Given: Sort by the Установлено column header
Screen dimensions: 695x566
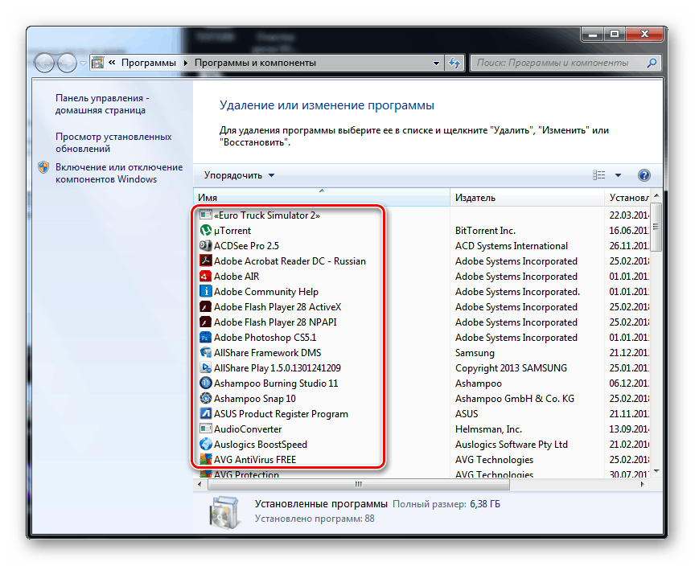Looking at the screenshot, I should [627, 198].
